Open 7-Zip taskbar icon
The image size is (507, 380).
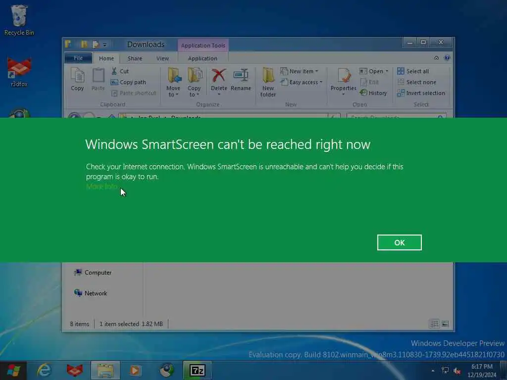[x=197, y=370]
